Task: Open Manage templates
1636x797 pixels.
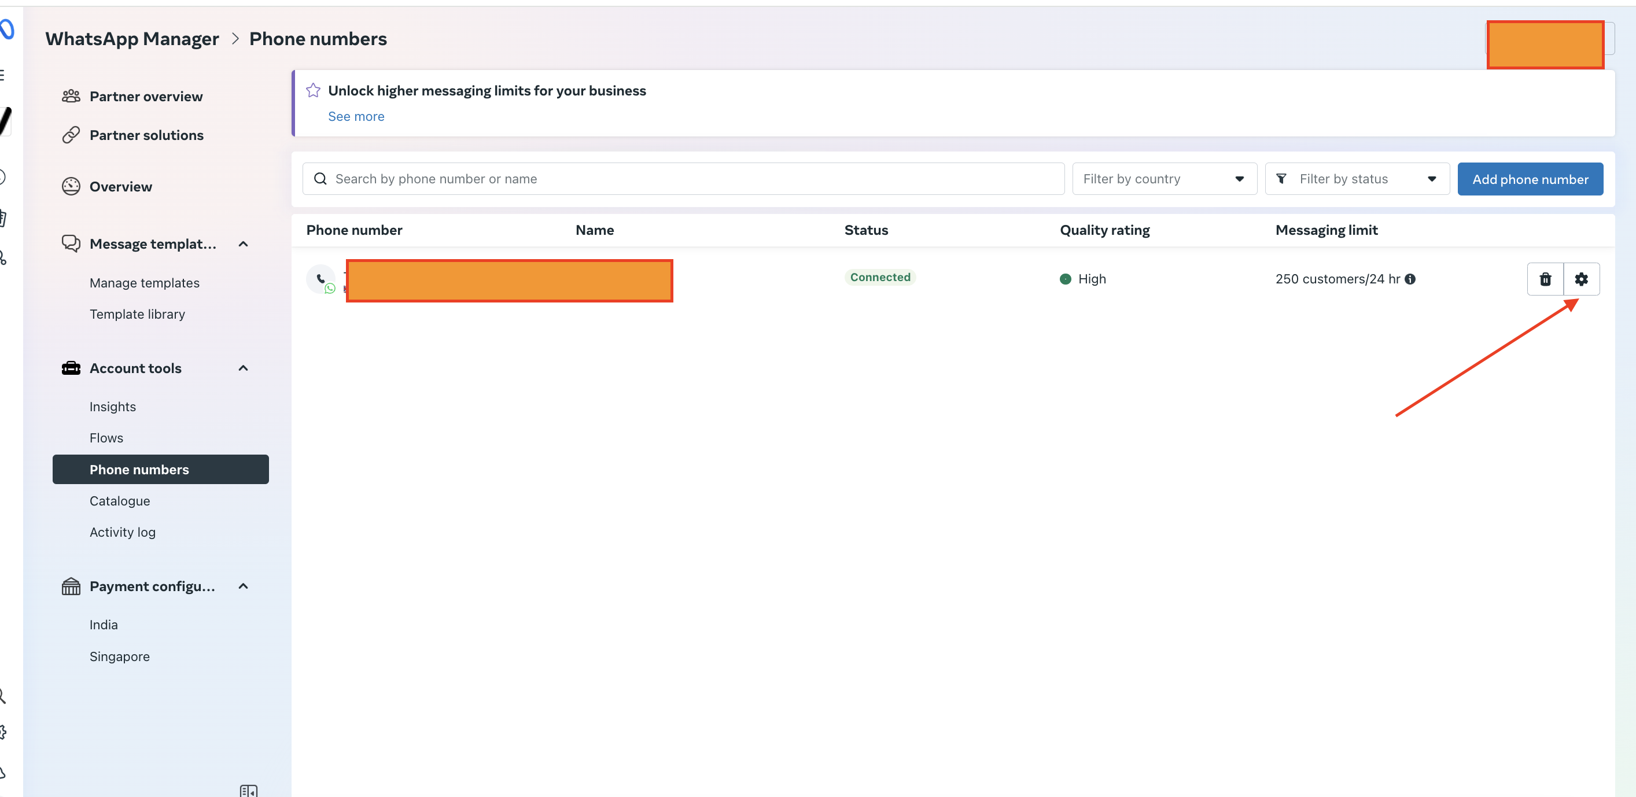Action: (144, 283)
